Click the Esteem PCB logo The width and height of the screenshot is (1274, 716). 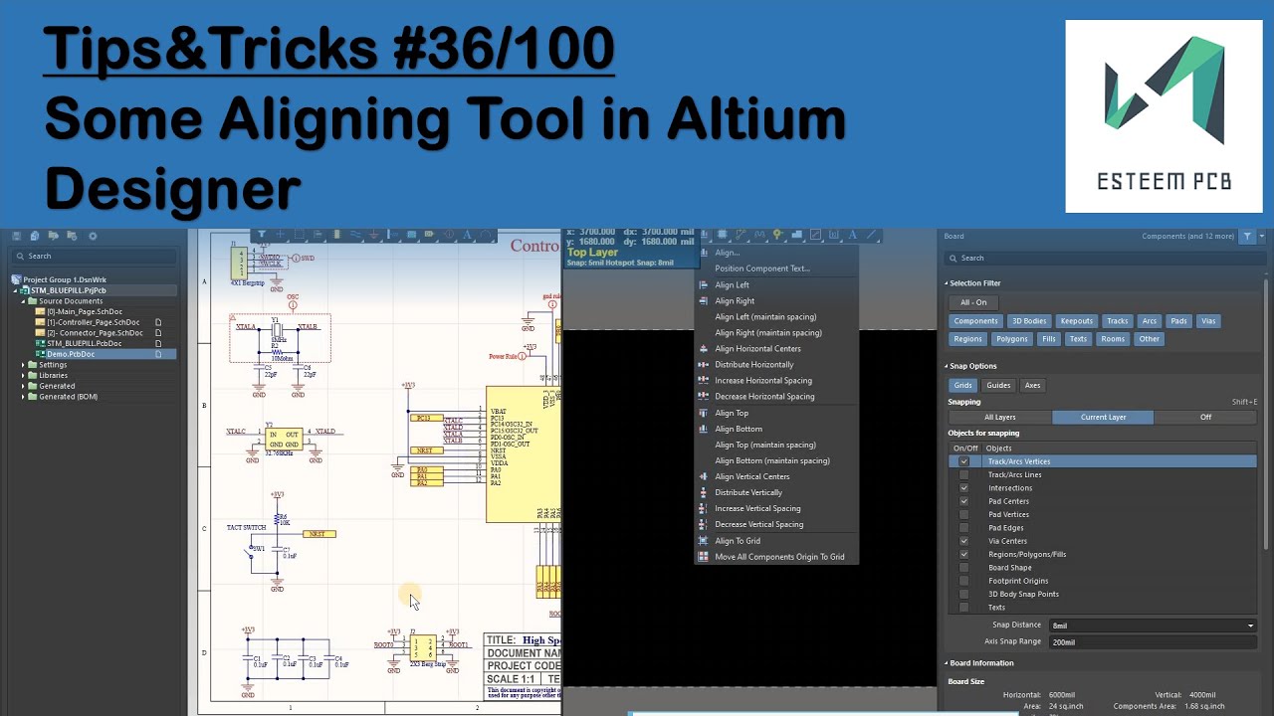pos(1164,116)
